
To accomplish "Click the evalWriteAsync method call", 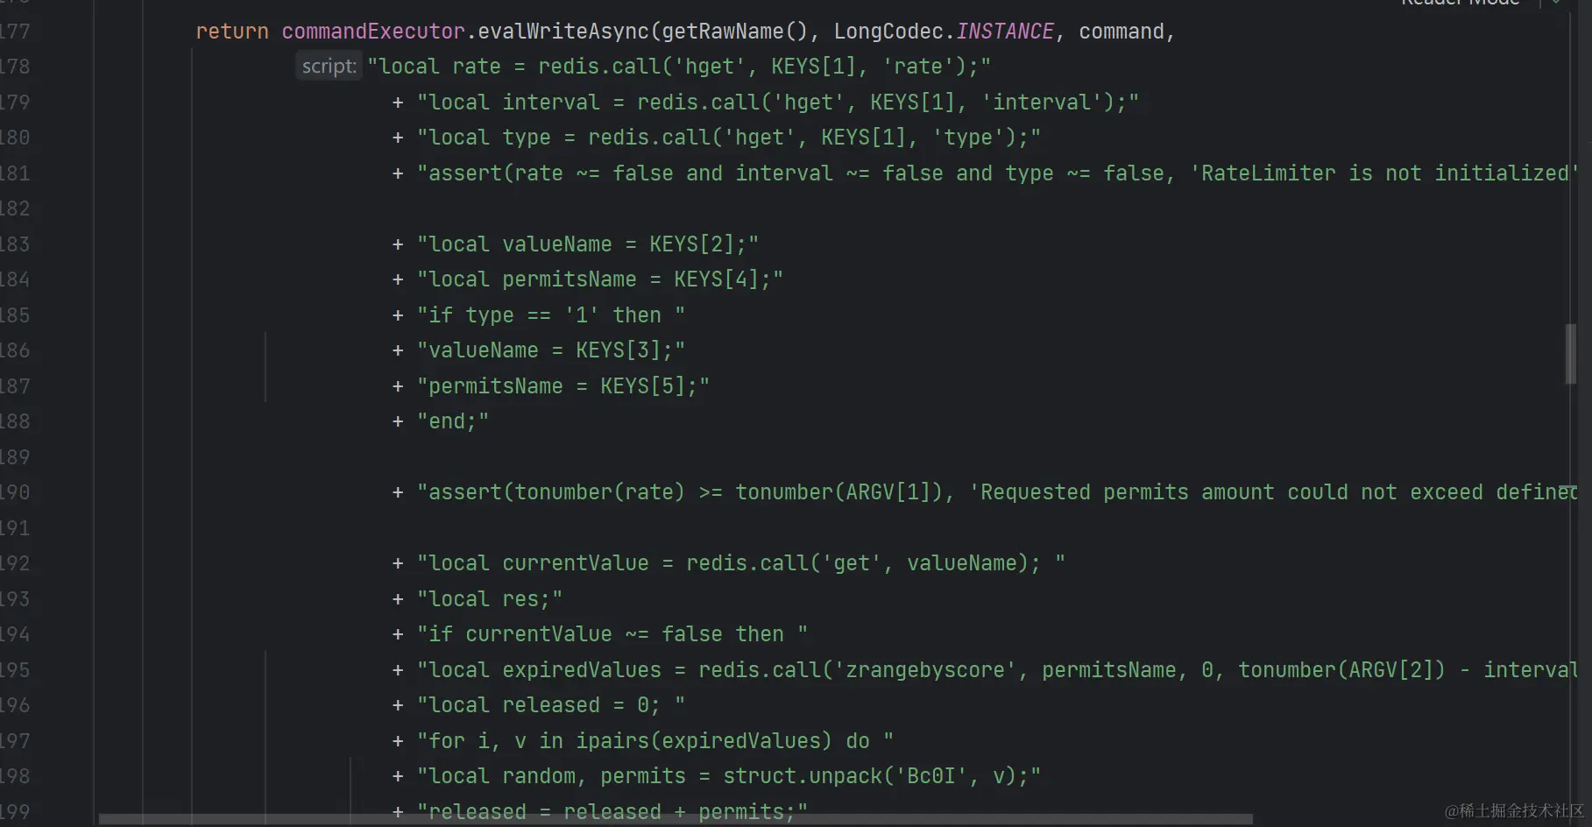I will click(563, 32).
